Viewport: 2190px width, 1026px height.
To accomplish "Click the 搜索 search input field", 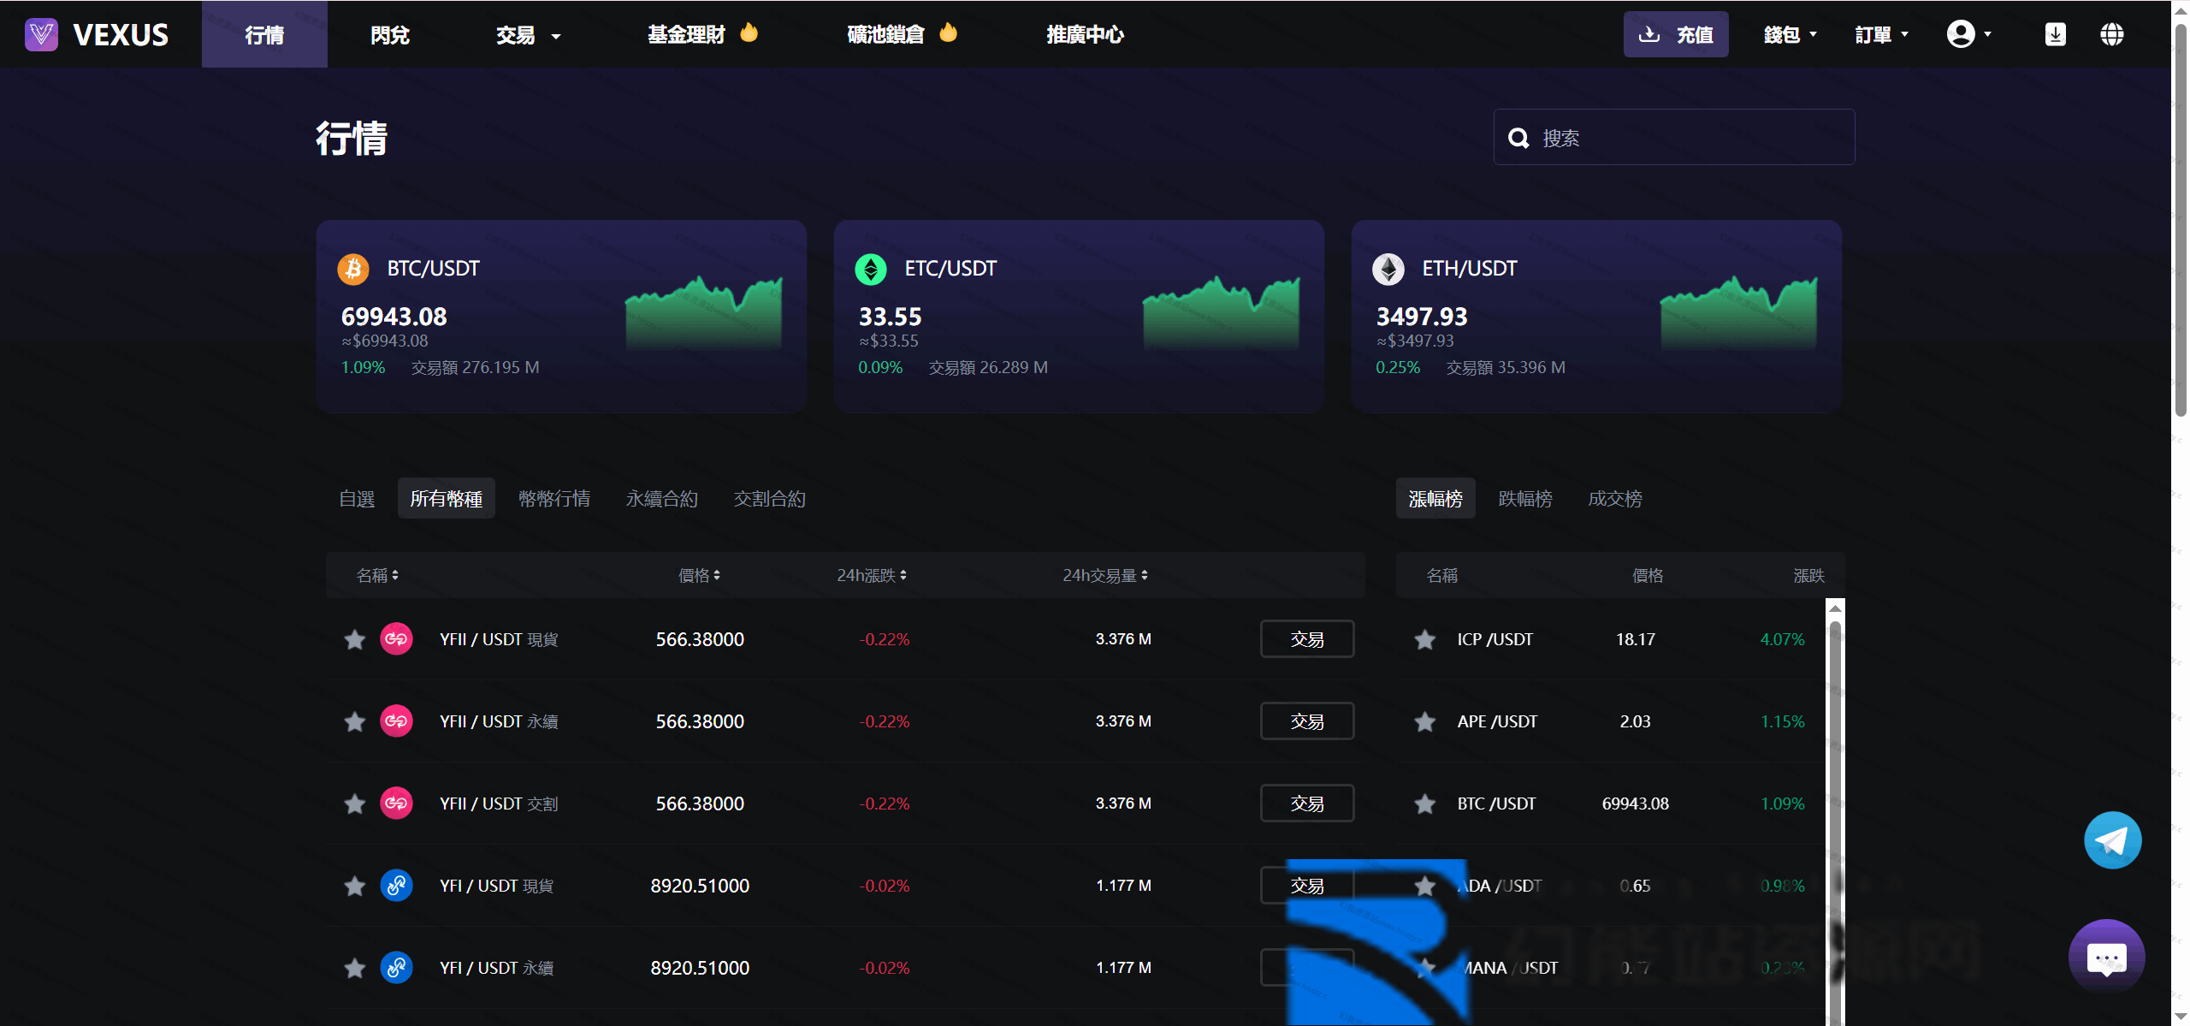I will 1674,137.
